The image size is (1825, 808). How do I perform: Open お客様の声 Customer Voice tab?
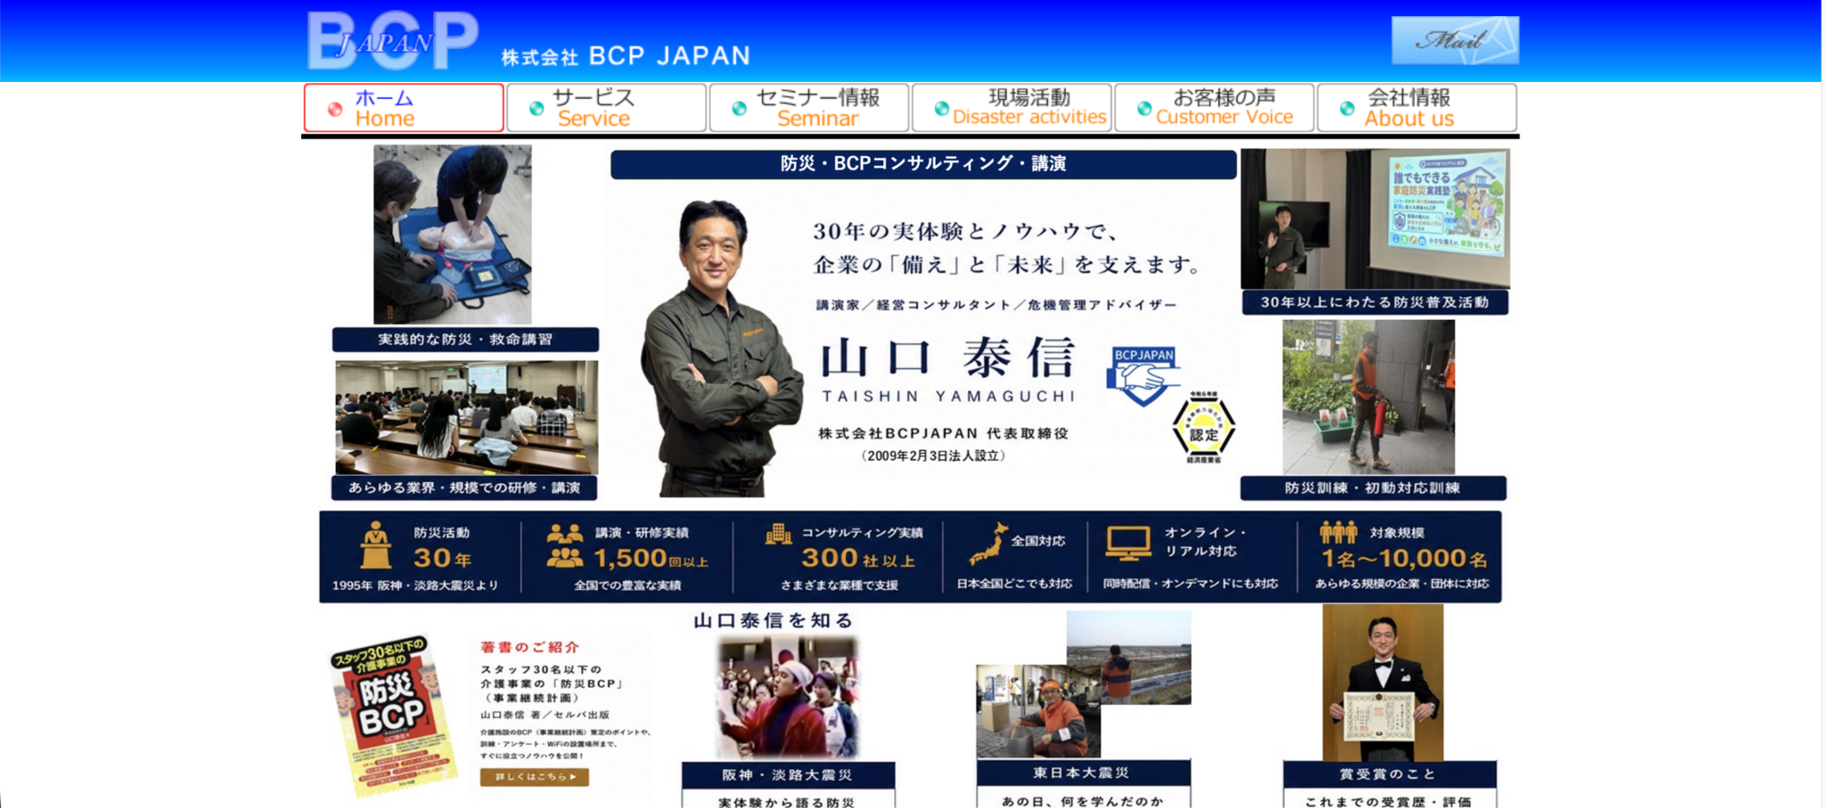(x=1215, y=108)
